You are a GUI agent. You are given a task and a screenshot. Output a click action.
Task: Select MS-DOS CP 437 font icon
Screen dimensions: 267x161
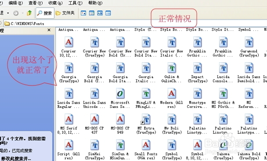(x=94, y=119)
